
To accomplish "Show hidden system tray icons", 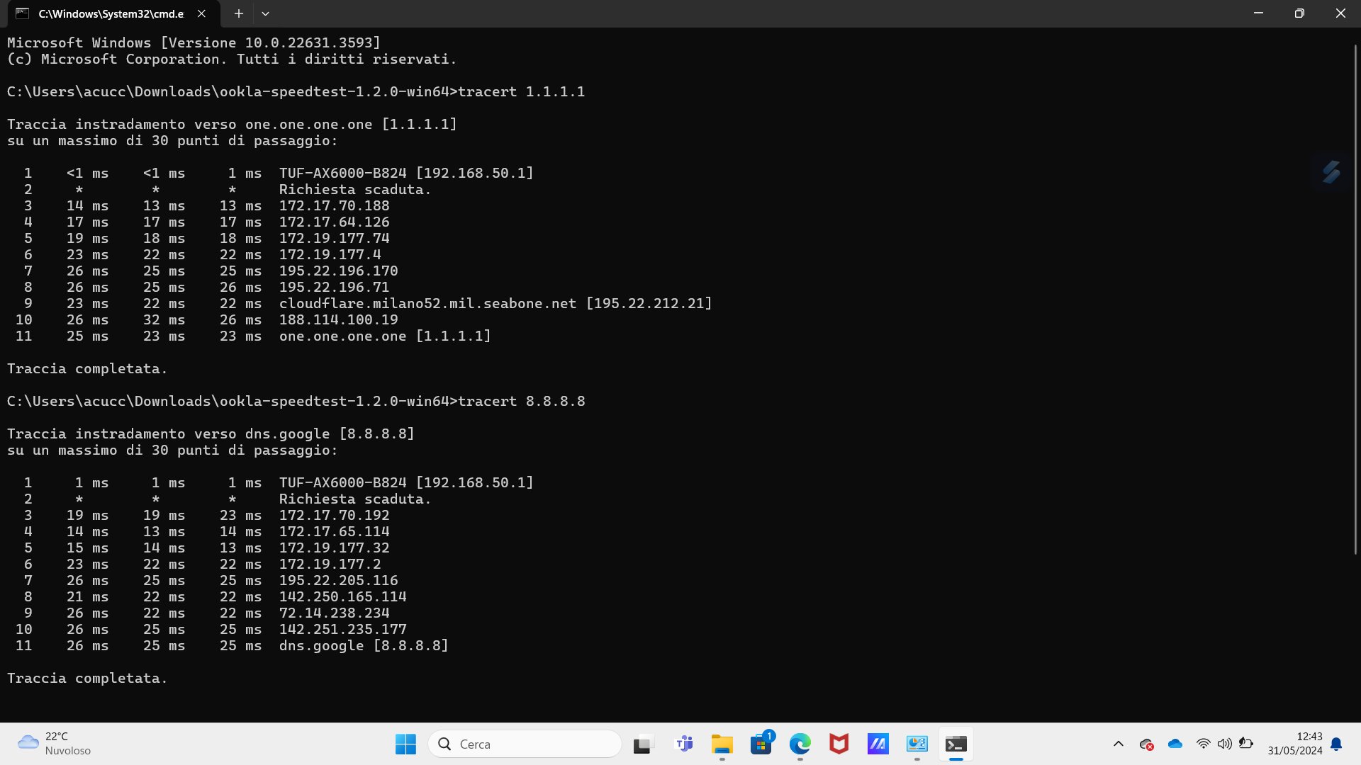I will click(1119, 744).
